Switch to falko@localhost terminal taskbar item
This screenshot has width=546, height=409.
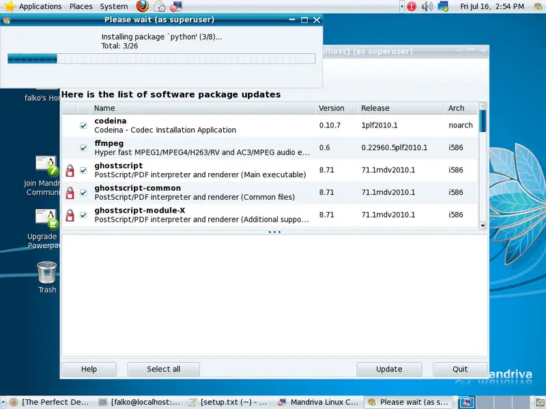tap(140, 402)
